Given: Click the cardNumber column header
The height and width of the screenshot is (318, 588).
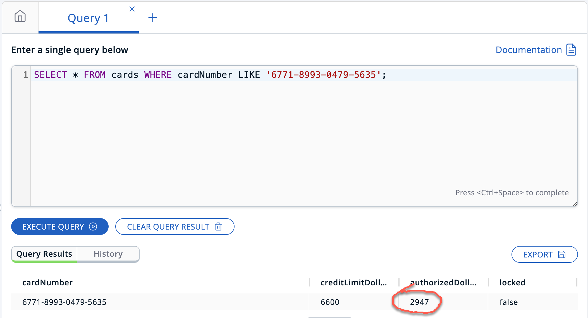Looking at the screenshot, I should pos(47,283).
